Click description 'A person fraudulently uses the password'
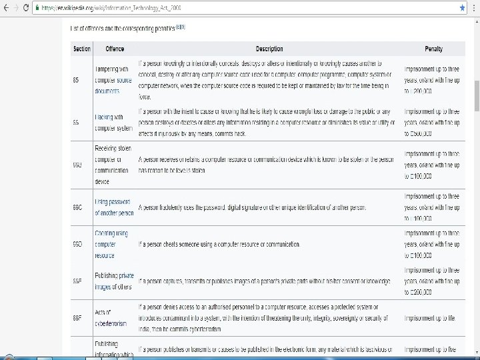This screenshot has height=360, width=480. pyautogui.click(x=252, y=207)
